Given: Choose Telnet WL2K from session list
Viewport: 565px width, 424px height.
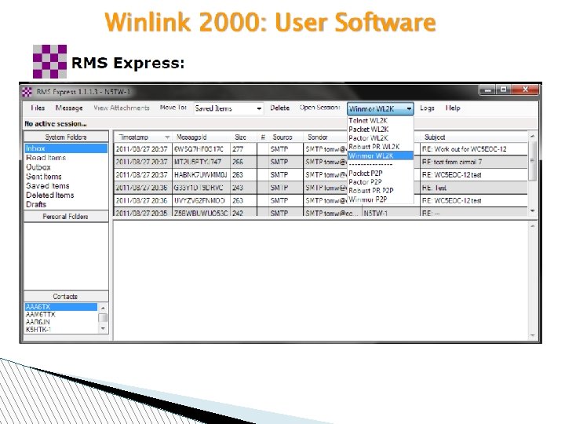Looking at the screenshot, I should [x=380, y=121].
